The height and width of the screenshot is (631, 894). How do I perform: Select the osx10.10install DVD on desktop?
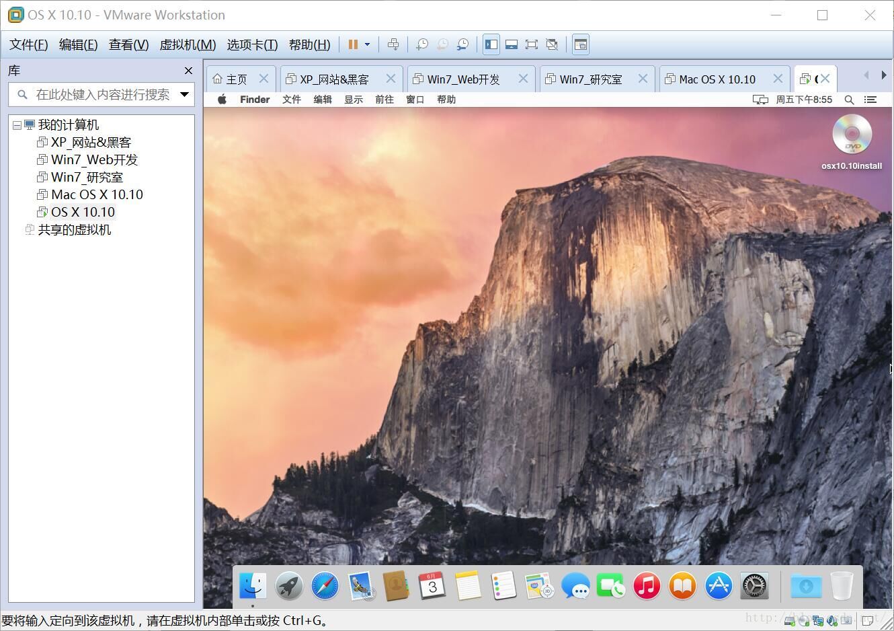click(x=852, y=141)
